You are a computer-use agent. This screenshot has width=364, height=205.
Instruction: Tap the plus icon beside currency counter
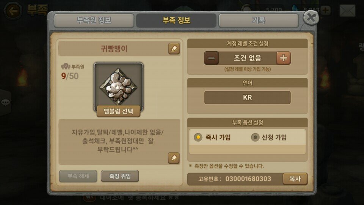click(x=326, y=10)
